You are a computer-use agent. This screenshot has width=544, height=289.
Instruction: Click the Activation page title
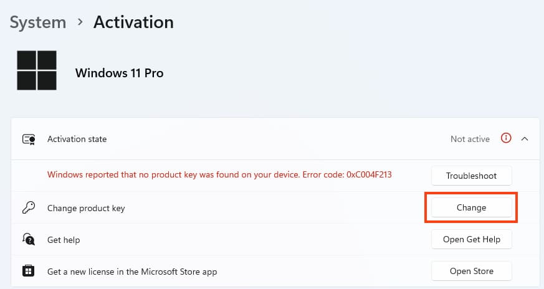[x=133, y=22]
